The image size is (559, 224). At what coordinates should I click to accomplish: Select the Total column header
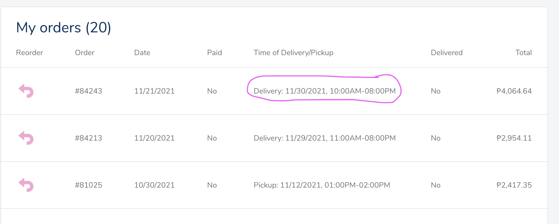(524, 53)
